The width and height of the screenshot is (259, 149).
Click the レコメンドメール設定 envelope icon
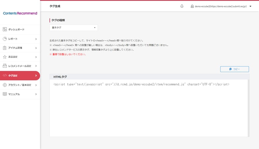5,66
